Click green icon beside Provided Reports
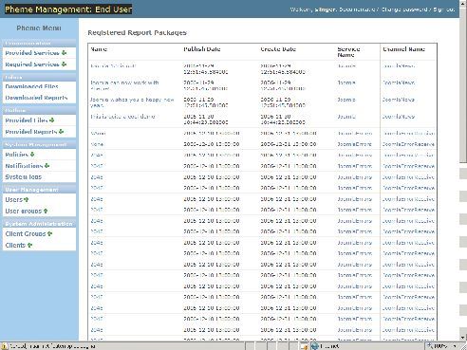Image resolution: width=467 pixels, height=350 pixels. click(x=62, y=132)
